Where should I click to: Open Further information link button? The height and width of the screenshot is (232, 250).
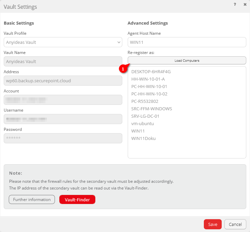tap(32, 200)
